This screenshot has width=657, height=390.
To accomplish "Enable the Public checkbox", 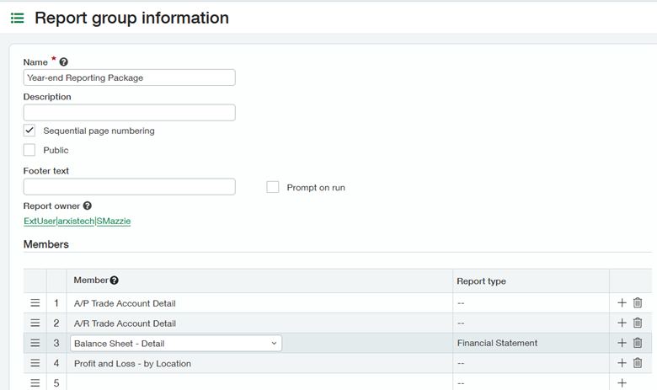I will (29, 150).
